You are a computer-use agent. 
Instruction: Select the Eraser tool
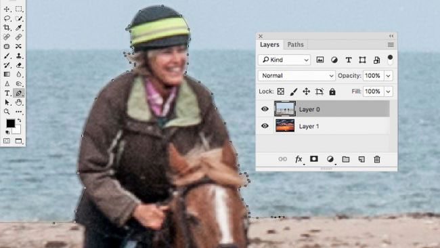[18, 65]
